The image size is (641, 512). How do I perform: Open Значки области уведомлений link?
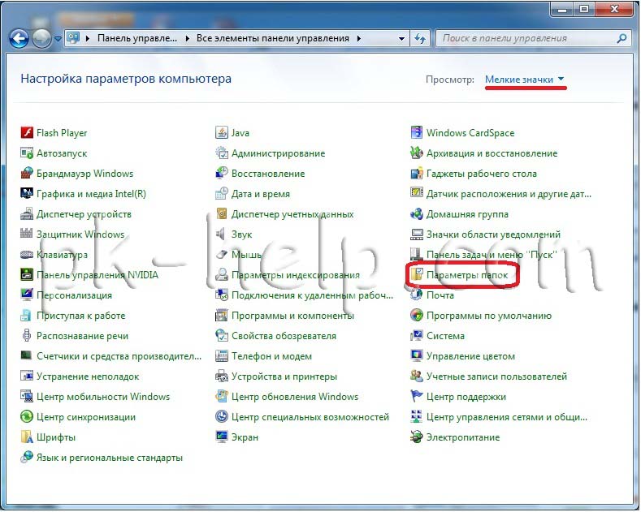493,234
